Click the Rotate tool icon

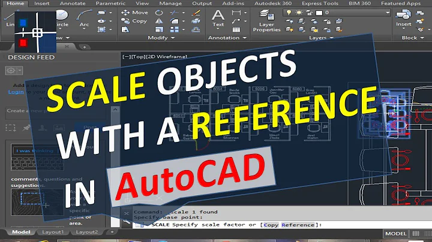[159, 13]
